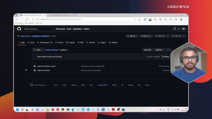This screenshot has width=212, height=119.
Task: Open the three-dots more options button
Action: [x=169, y=50]
